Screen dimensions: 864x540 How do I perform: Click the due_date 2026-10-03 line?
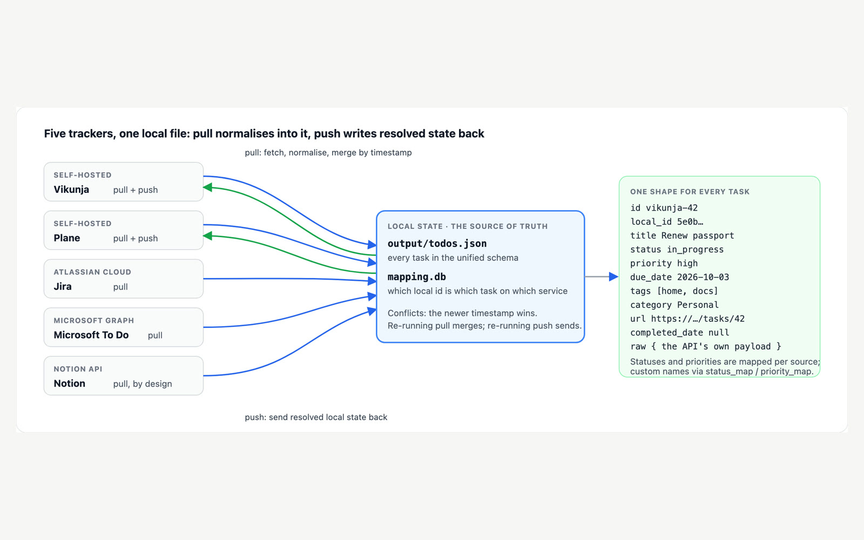click(x=679, y=277)
